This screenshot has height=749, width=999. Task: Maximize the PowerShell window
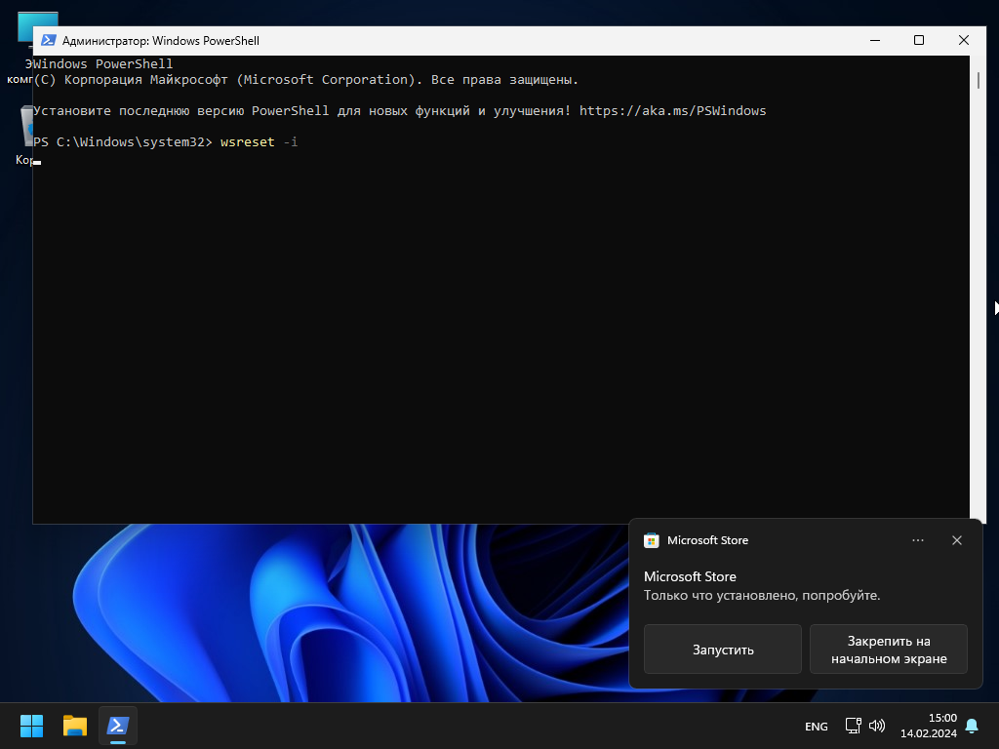click(x=918, y=40)
